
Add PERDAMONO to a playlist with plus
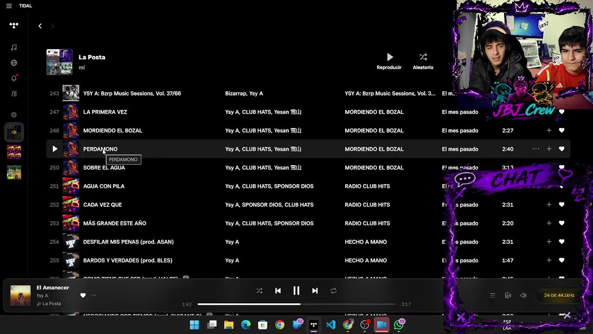click(x=549, y=149)
